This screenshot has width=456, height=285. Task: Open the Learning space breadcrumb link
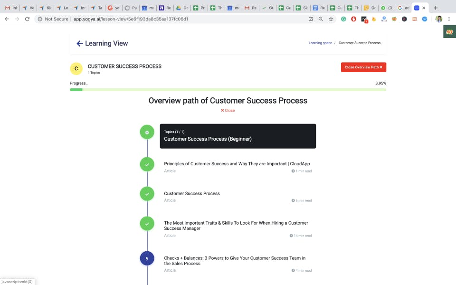320,43
